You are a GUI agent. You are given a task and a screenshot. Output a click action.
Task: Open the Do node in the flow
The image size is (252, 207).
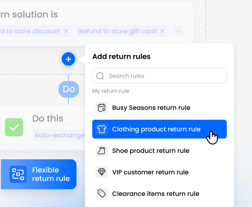[69, 89]
